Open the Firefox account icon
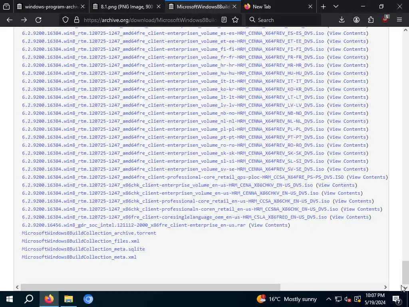The width and height of the screenshot is (409, 307). [356, 20]
